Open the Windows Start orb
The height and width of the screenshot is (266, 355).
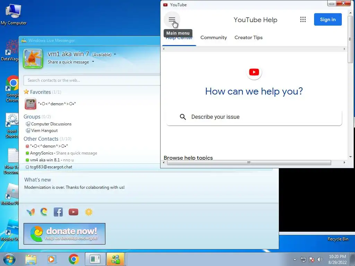(9, 259)
